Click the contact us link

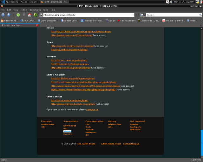click(92, 109)
